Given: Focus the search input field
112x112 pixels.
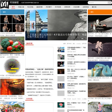Looking at the screenshot, I should coord(98,3).
